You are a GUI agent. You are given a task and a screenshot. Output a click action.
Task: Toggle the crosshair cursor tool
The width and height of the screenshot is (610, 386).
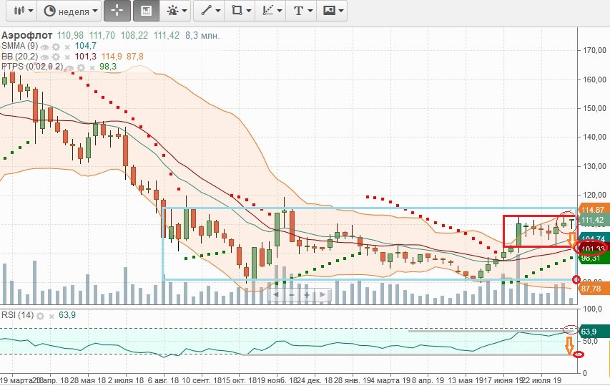point(117,11)
